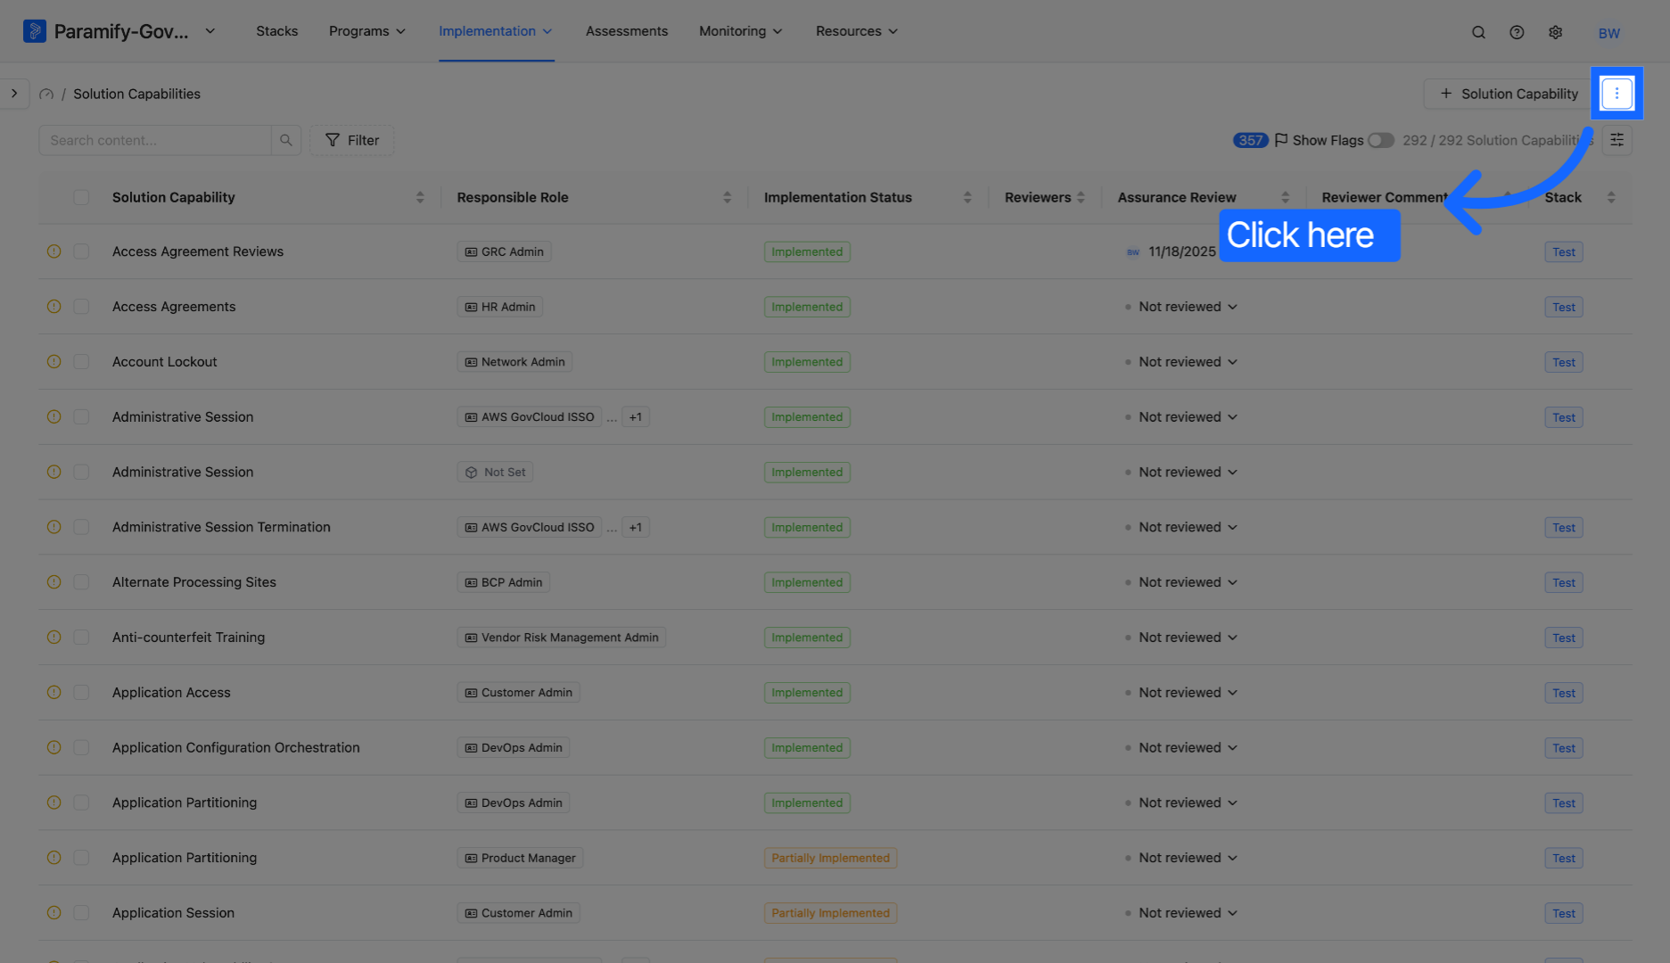
Task: Open the three-dot more options menu
Action: [1617, 94]
